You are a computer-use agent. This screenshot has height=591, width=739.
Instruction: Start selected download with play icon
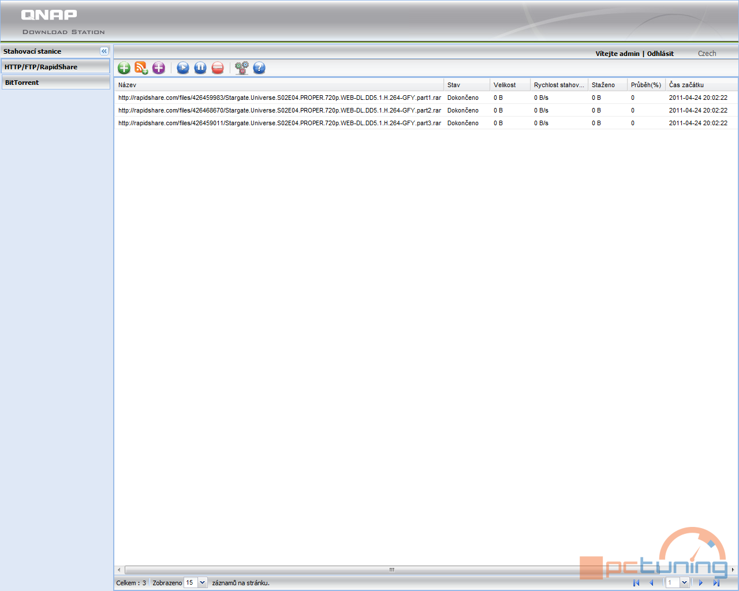pyautogui.click(x=183, y=68)
